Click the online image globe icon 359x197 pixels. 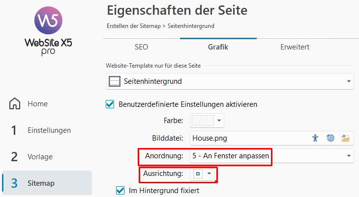[x=330, y=138]
